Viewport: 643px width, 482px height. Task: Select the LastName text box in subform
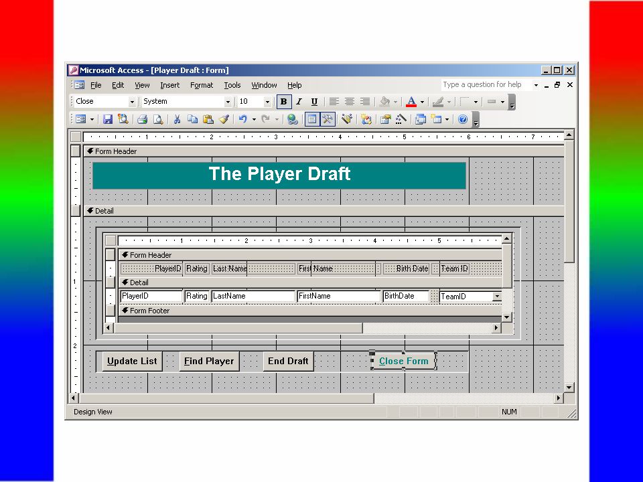point(253,296)
